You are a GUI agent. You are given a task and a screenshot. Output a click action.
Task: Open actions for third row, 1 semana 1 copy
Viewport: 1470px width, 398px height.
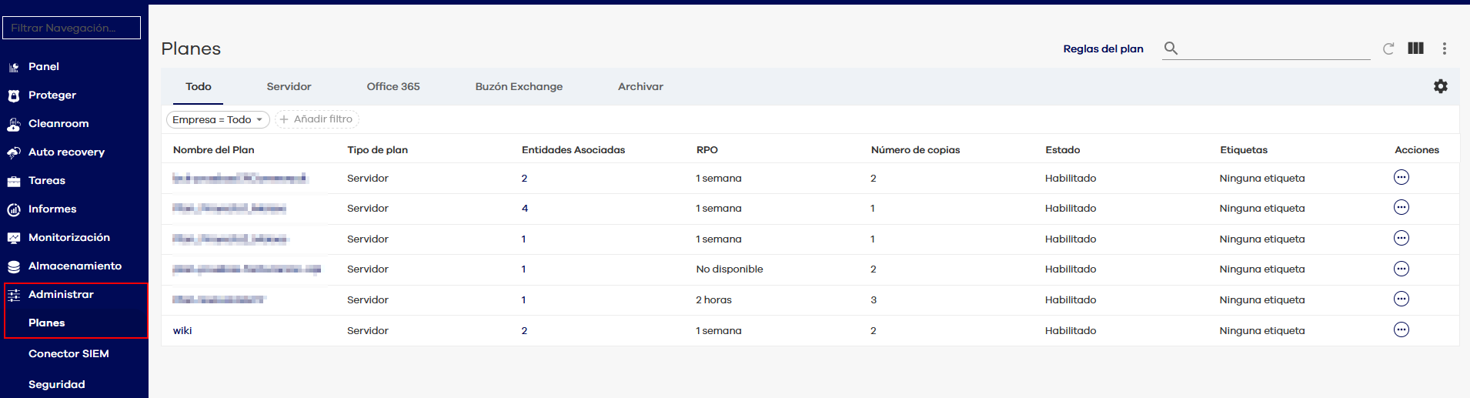click(1402, 238)
